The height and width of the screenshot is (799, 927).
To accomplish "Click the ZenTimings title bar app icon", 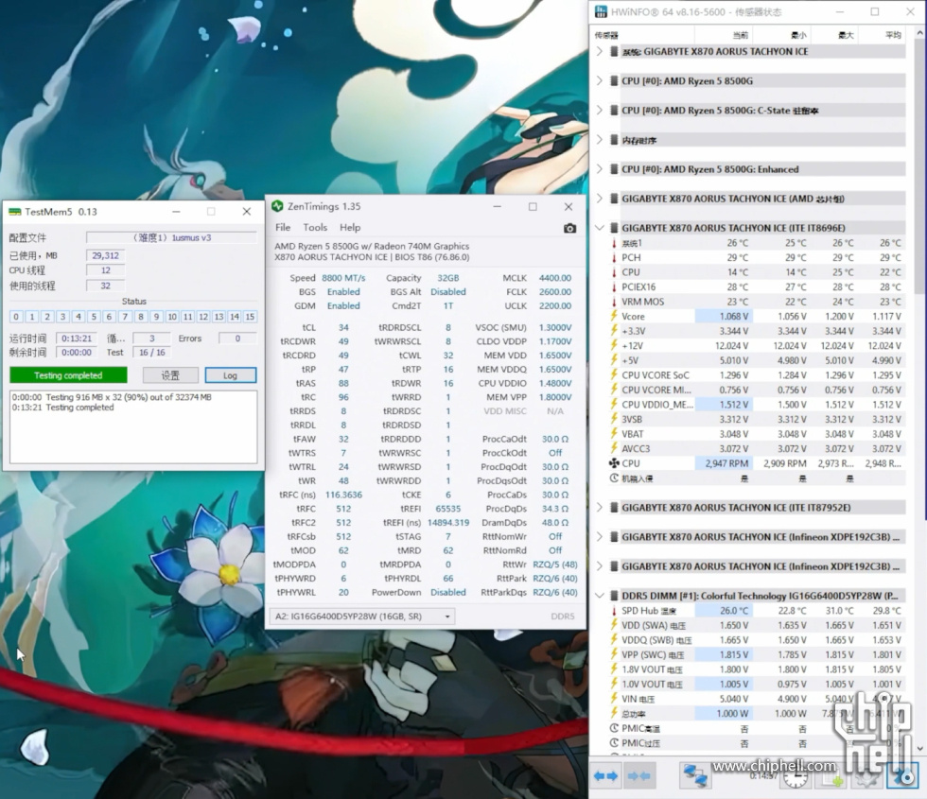I will pyautogui.click(x=277, y=206).
